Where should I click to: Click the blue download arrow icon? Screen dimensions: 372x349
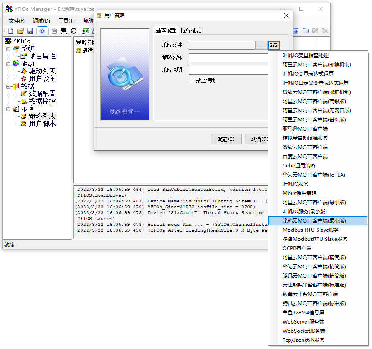(x=296, y=31)
